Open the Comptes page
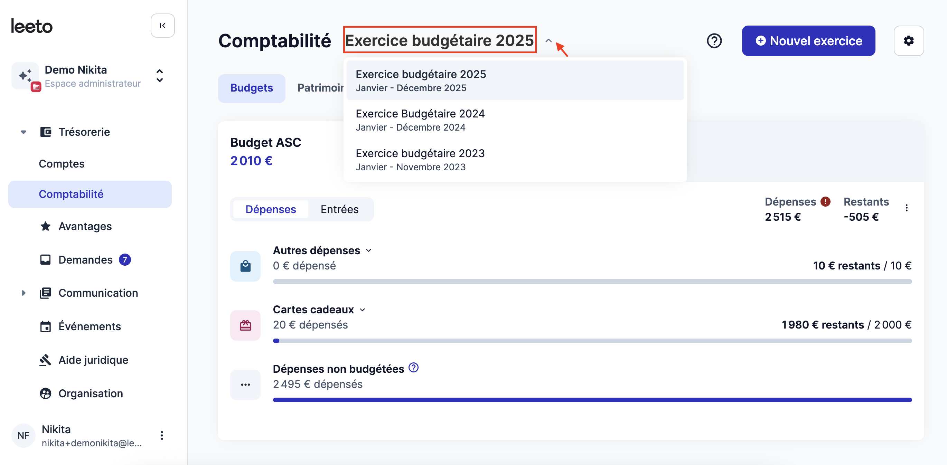The image size is (947, 465). point(62,164)
